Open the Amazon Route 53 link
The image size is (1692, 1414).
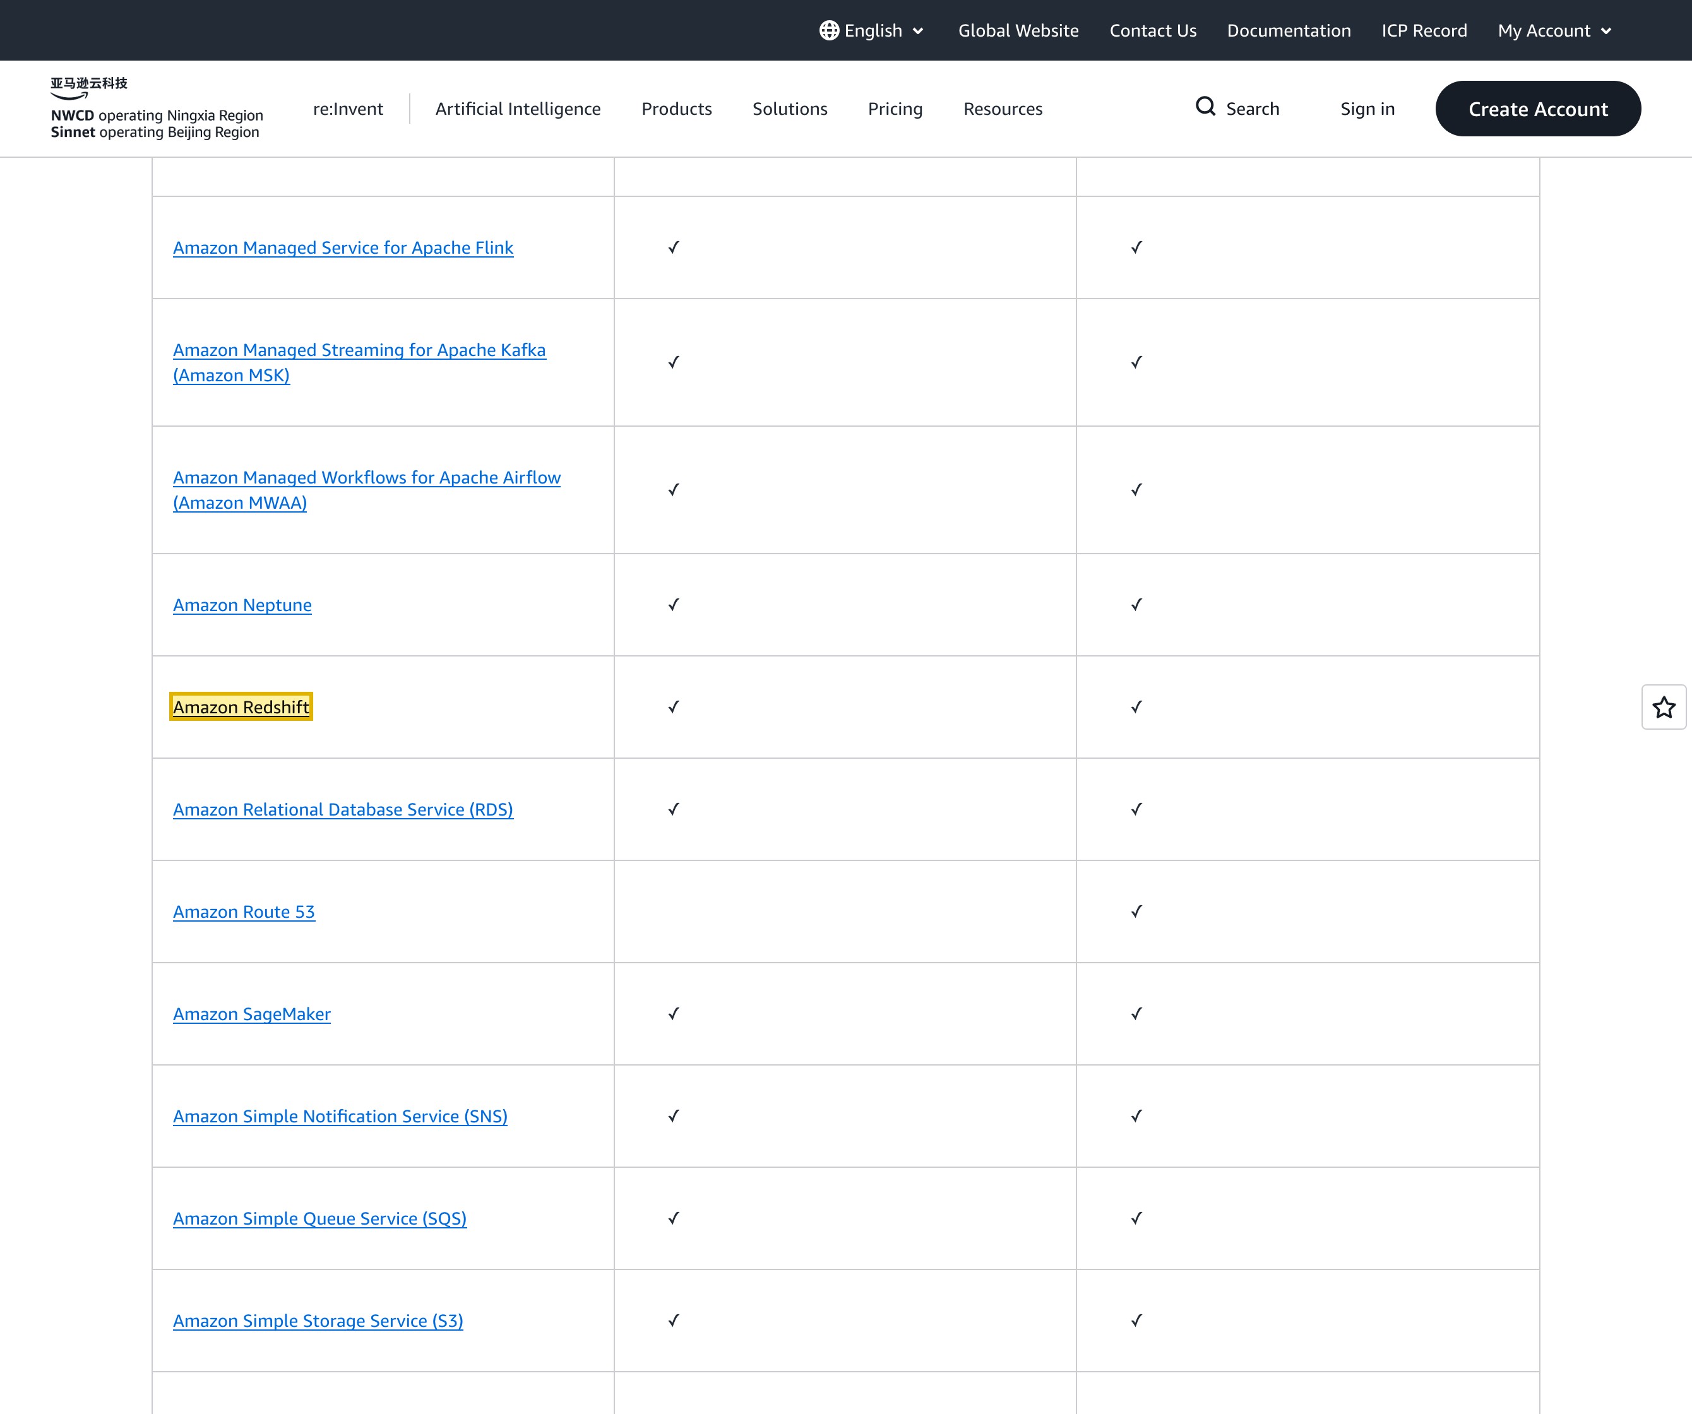click(x=243, y=912)
